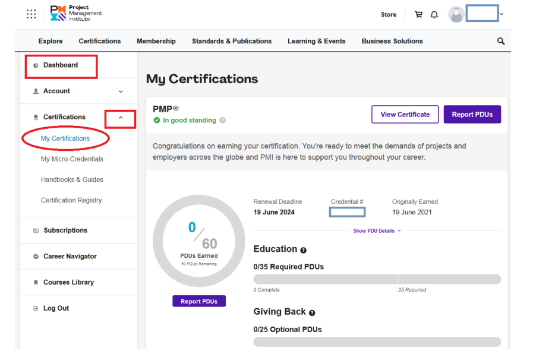
Task: Click the In good standing status text
Action: (190, 120)
